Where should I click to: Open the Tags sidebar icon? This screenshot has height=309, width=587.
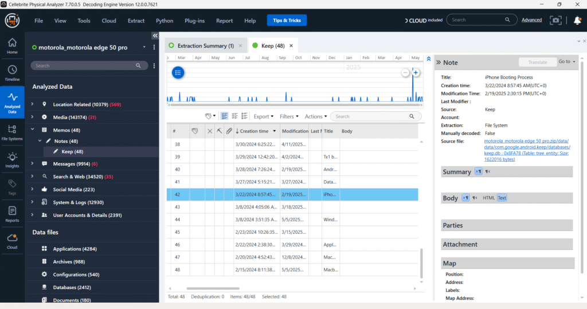[x=12, y=187]
